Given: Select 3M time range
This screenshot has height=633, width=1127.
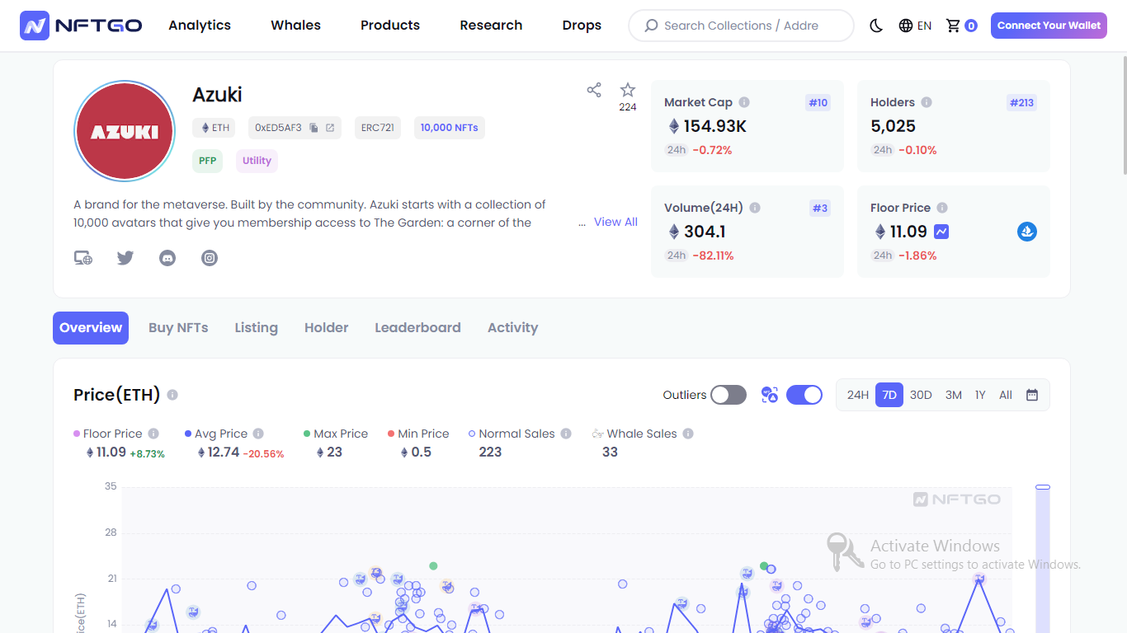Looking at the screenshot, I should [954, 395].
